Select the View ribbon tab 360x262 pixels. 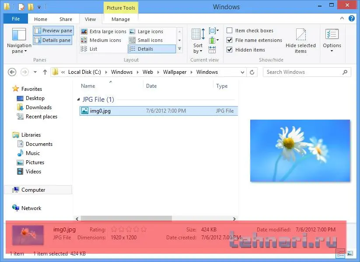90,19
